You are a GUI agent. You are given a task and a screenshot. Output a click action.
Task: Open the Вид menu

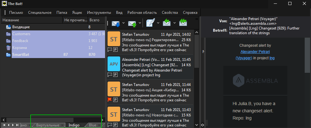[119, 13]
